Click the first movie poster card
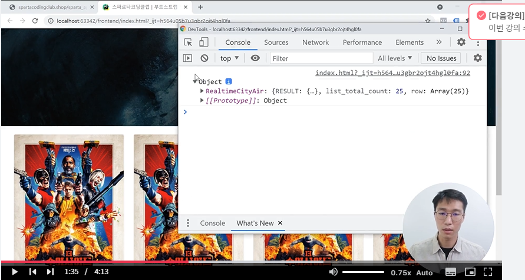The height and width of the screenshot is (280, 525). (68, 197)
